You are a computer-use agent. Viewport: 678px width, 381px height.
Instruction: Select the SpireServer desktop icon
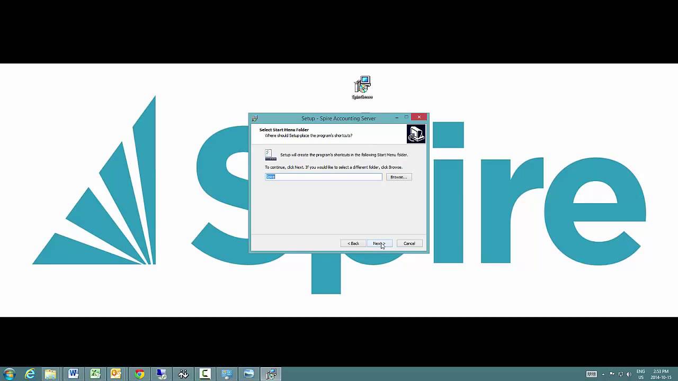362,88
